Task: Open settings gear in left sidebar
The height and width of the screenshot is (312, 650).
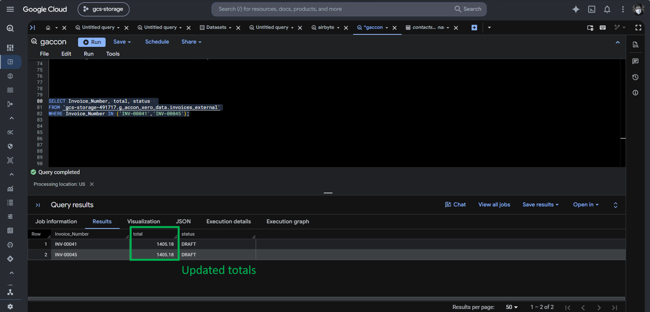Action: click(10, 306)
